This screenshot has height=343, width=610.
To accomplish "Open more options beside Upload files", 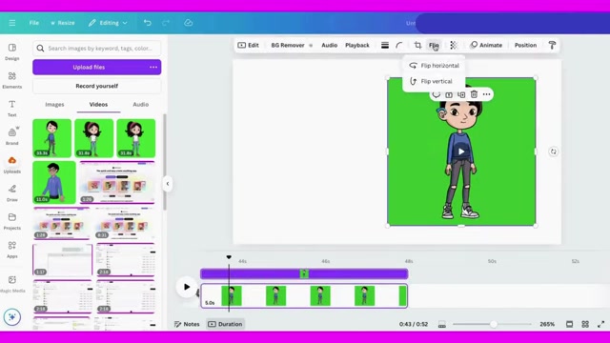I will [x=153, y=67].
